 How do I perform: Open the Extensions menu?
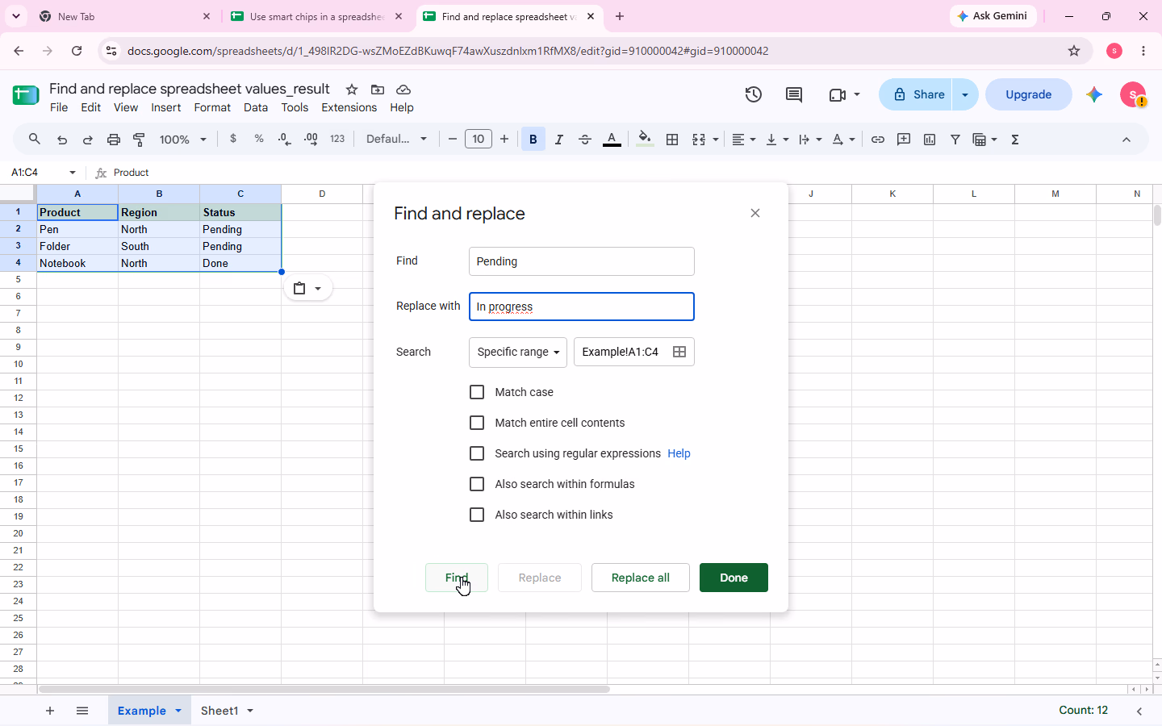(349, 107)
